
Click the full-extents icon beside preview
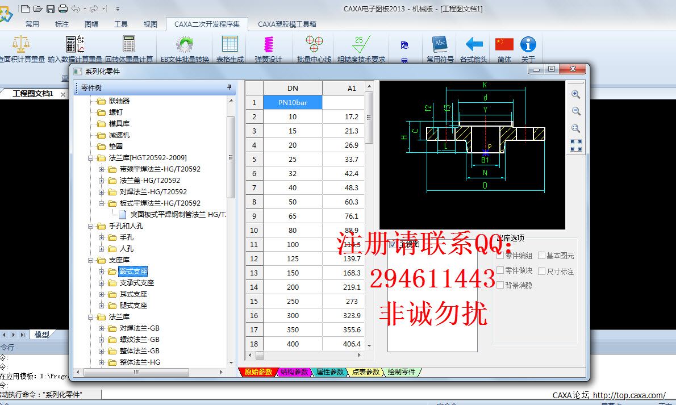tap(576, 145)
